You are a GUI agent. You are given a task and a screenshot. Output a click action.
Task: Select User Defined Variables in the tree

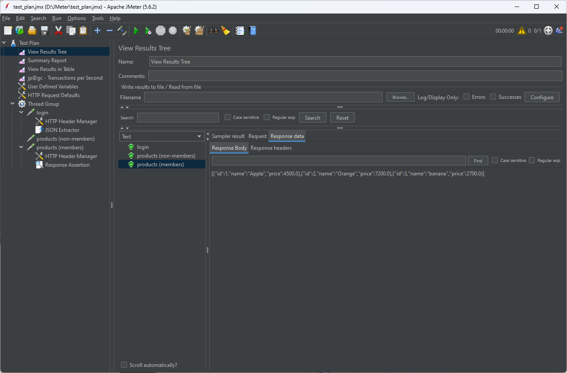[x=53, y=87]
